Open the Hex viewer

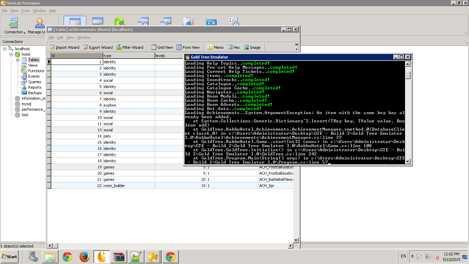pos(233,47)
